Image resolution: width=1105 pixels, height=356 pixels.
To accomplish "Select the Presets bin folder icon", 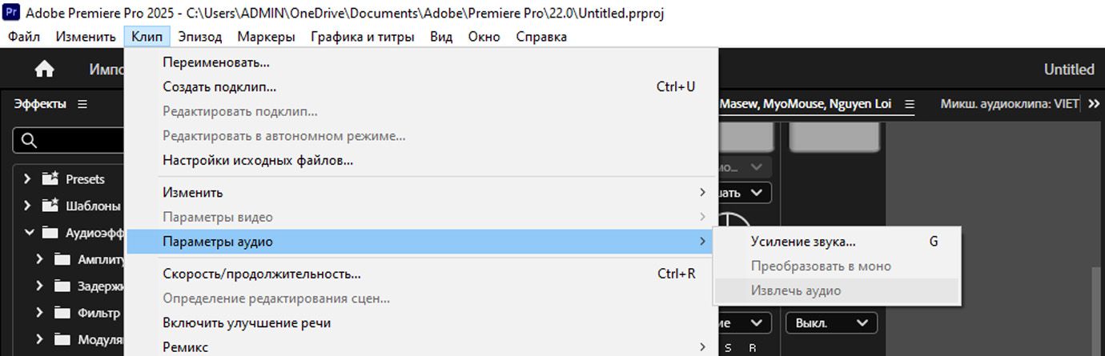I will coord(50,179).
